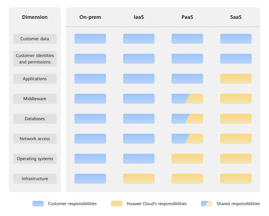269x216 pixels.
Task: Select the PaaS column header
Action: (187, 17)
